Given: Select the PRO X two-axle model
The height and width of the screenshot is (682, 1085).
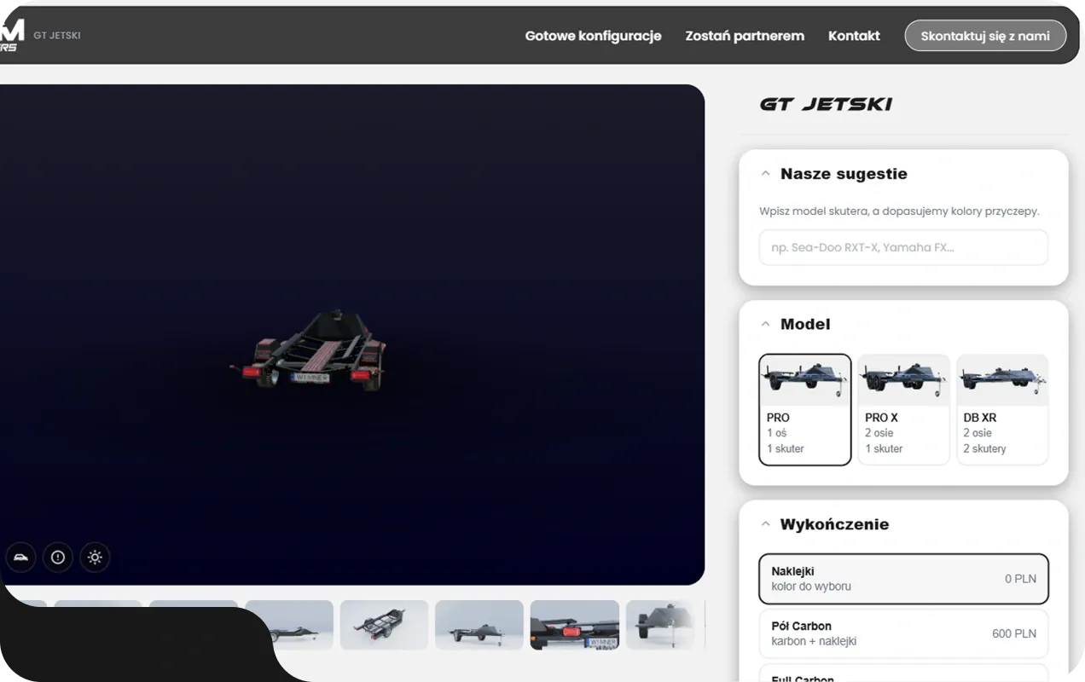Looking at the screenshot, I should click(x=903, y=409).
